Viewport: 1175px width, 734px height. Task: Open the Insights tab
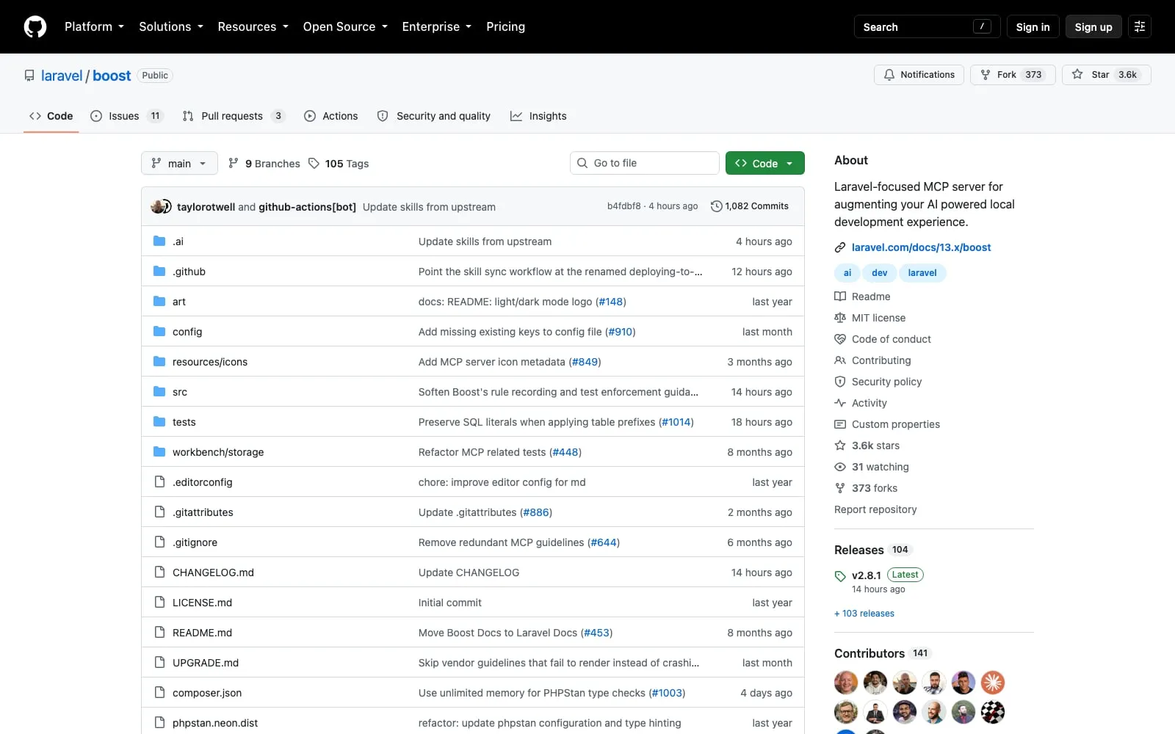click(x=538, y=116)
